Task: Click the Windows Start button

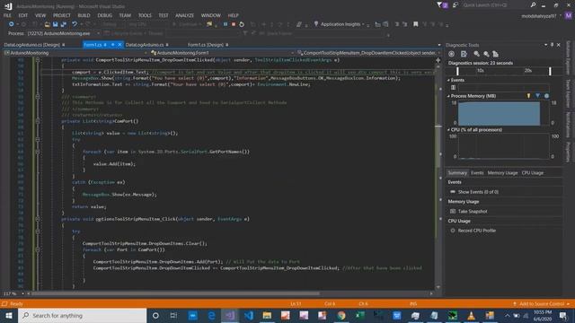Action: [x=9, y=315]
